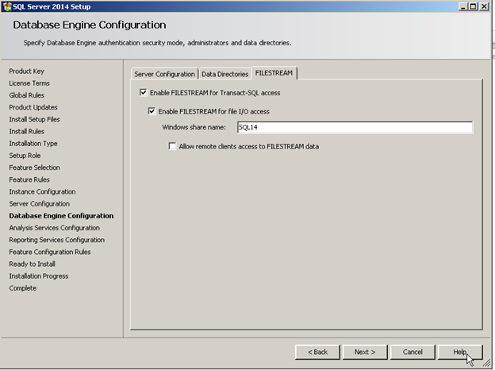Select Feature Configuration Rules step
The image size is (495, 370).
pos(50,252)
